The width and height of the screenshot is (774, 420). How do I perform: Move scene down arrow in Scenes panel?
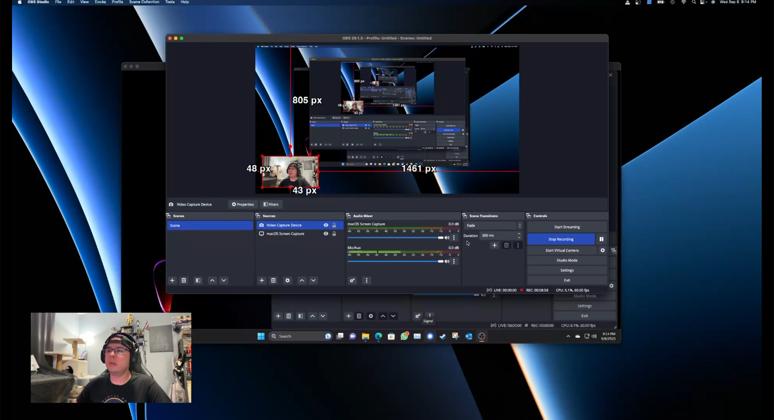(x=223, y=280)
